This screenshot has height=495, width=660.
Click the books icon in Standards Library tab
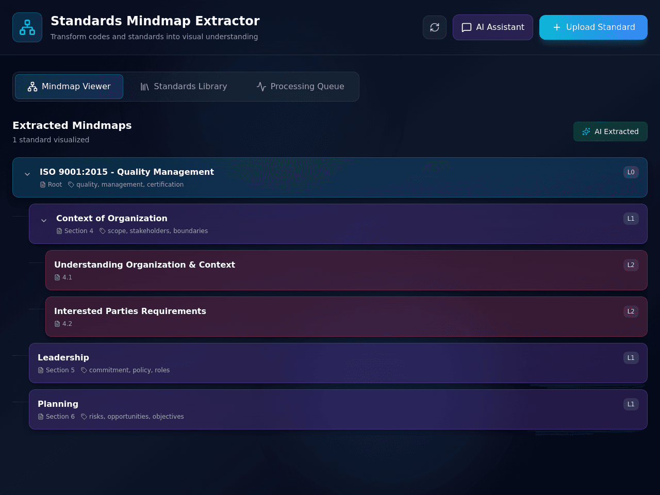pyautogui.click(x=145, y=87)
